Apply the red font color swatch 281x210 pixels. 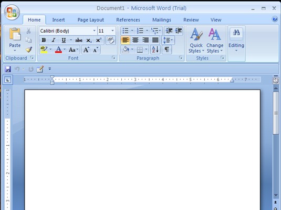(x=58, y=49)
